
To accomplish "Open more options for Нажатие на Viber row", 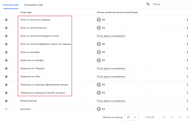I will (x=187, y=76).
